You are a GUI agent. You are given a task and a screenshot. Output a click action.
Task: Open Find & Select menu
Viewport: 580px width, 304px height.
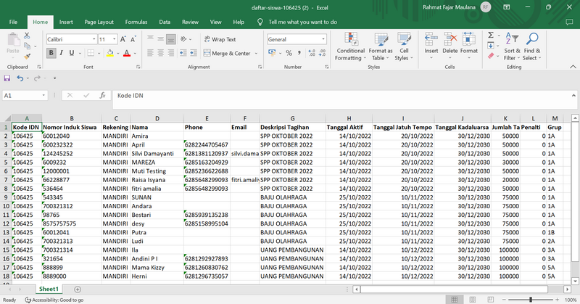(532, 46)
